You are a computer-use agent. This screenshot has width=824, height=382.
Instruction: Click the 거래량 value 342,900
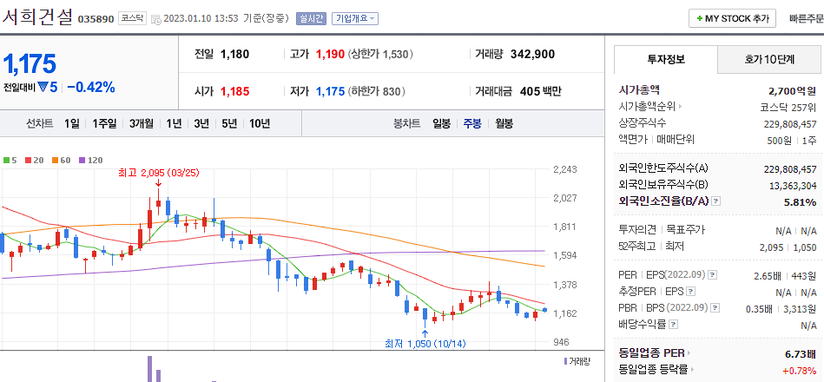pos(532,54)
